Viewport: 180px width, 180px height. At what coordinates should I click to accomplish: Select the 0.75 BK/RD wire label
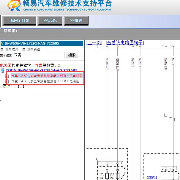pos(118,64)
